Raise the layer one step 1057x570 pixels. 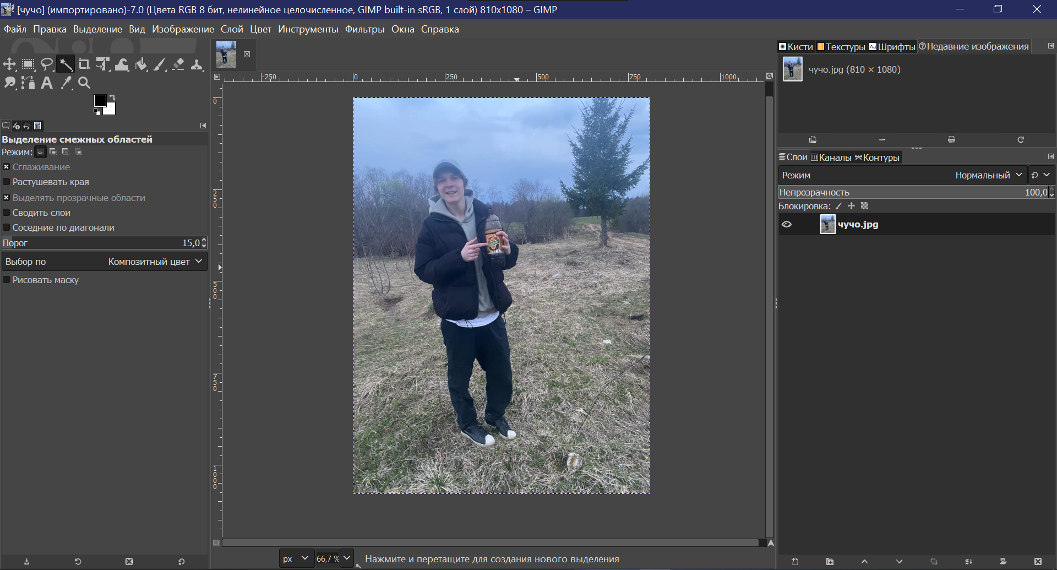[x=864, y=562]
